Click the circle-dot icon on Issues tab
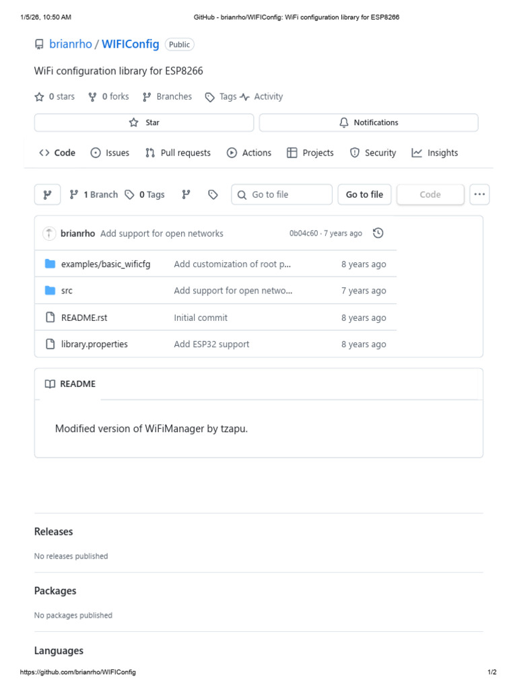This screenshot has height=689, width=517. point(96,153)
